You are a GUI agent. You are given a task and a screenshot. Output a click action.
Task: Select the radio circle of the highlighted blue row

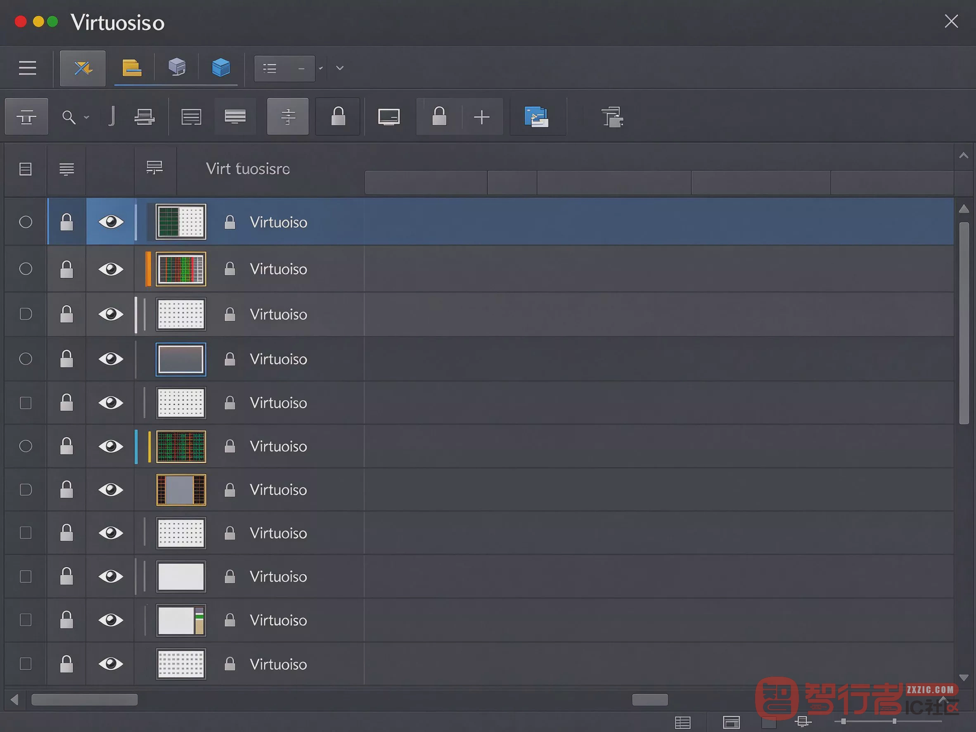26,222
